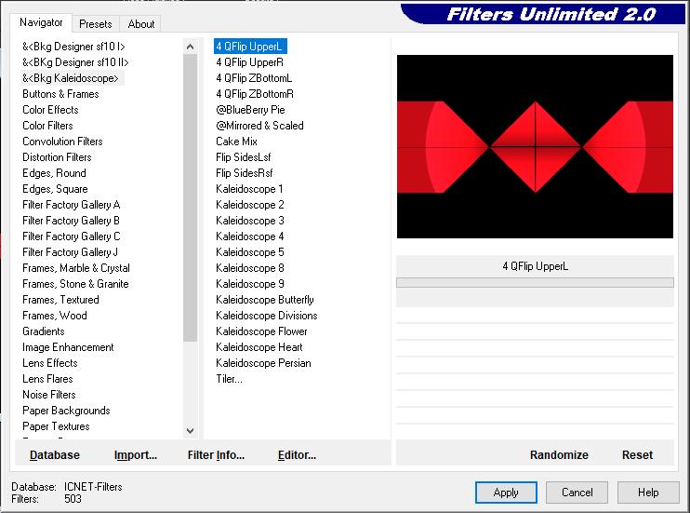Choose Color Effects category
690x513 pixels.
coord(50,110)
